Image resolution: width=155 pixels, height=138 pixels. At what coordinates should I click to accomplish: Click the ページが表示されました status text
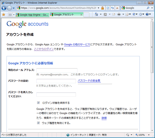click(x=14, y=135)
